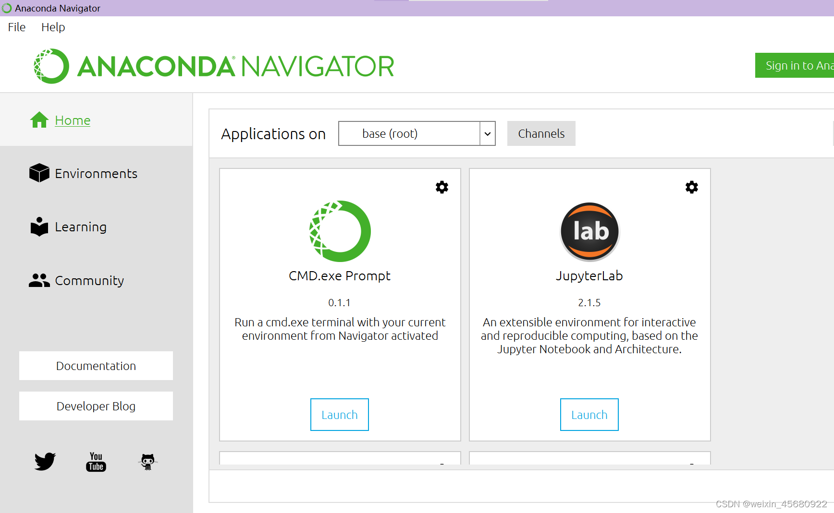The width and height of the screenshot is (834, 513).
Task: Launch CMD.exe Prompt
Action: coord(340,415)
